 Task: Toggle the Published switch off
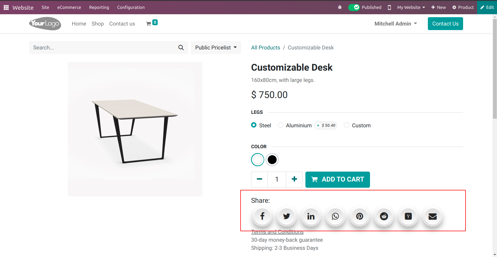(354, 7)
